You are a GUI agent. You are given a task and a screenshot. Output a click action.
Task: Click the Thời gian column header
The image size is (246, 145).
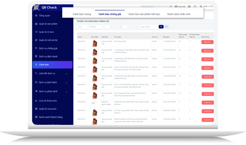(x=166, y=37)
